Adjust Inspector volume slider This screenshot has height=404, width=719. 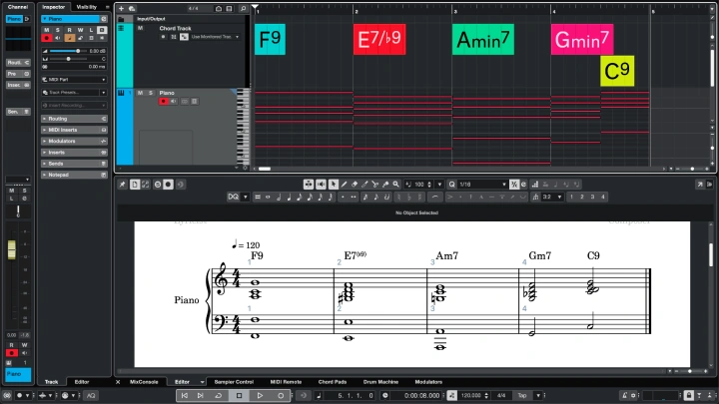tap(68, 51)
